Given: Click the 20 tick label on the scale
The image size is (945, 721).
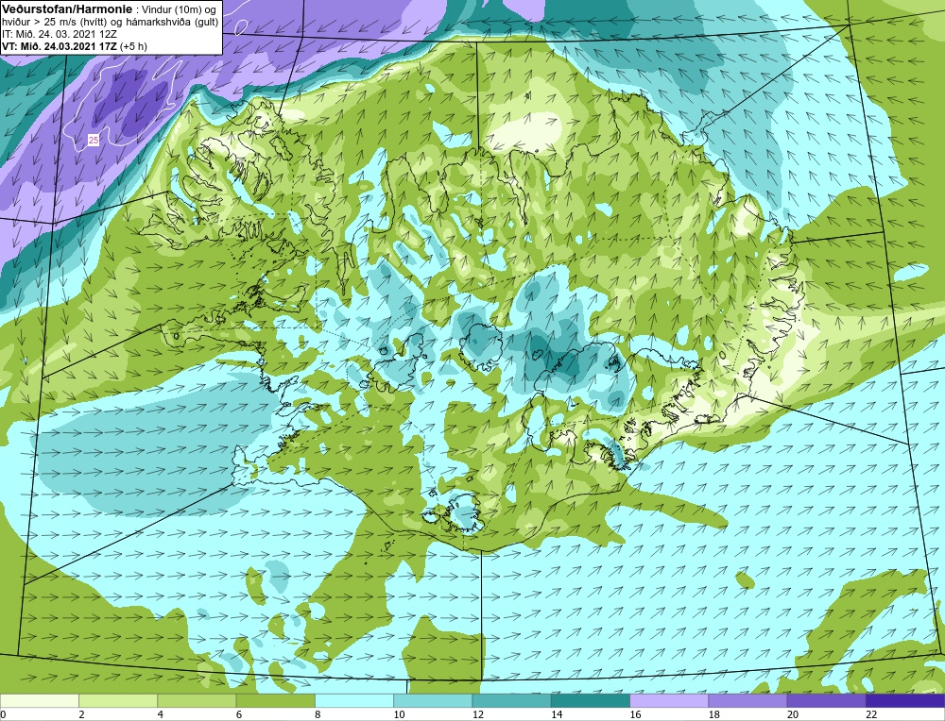Looking at the screenshot, I should click(x=792, y=715).
